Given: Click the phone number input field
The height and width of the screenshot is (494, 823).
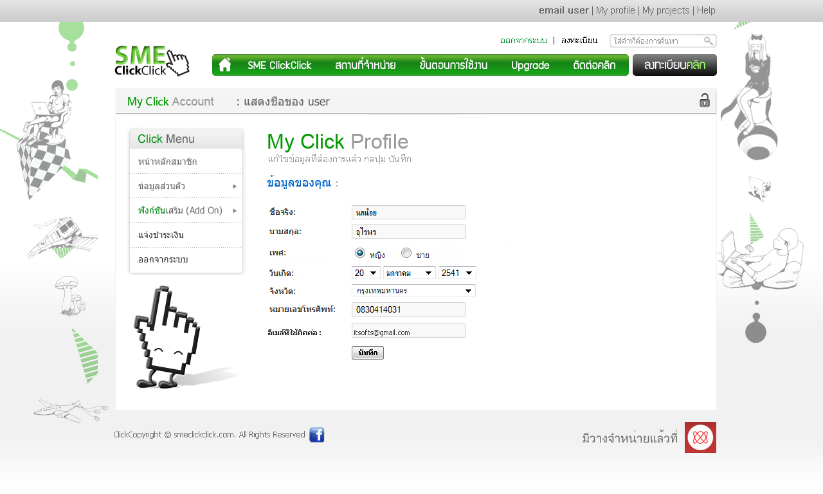Looking at the screenshot, I should pos(408,309).
